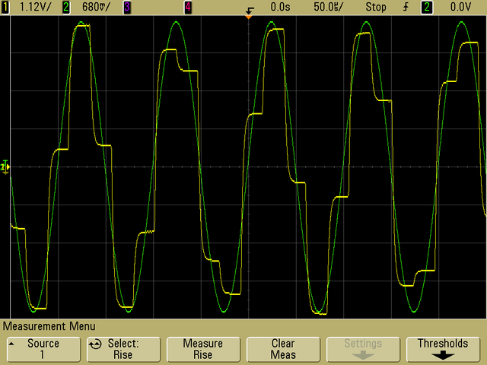Select the channel 1 yellow indicator
Viewport: 487px width, 365px height.
pos(5,8)
